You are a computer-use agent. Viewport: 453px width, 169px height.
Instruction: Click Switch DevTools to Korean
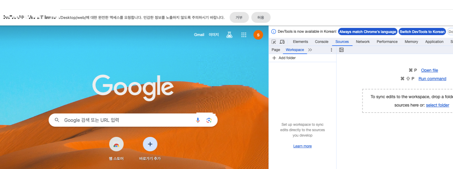(422, 32)
